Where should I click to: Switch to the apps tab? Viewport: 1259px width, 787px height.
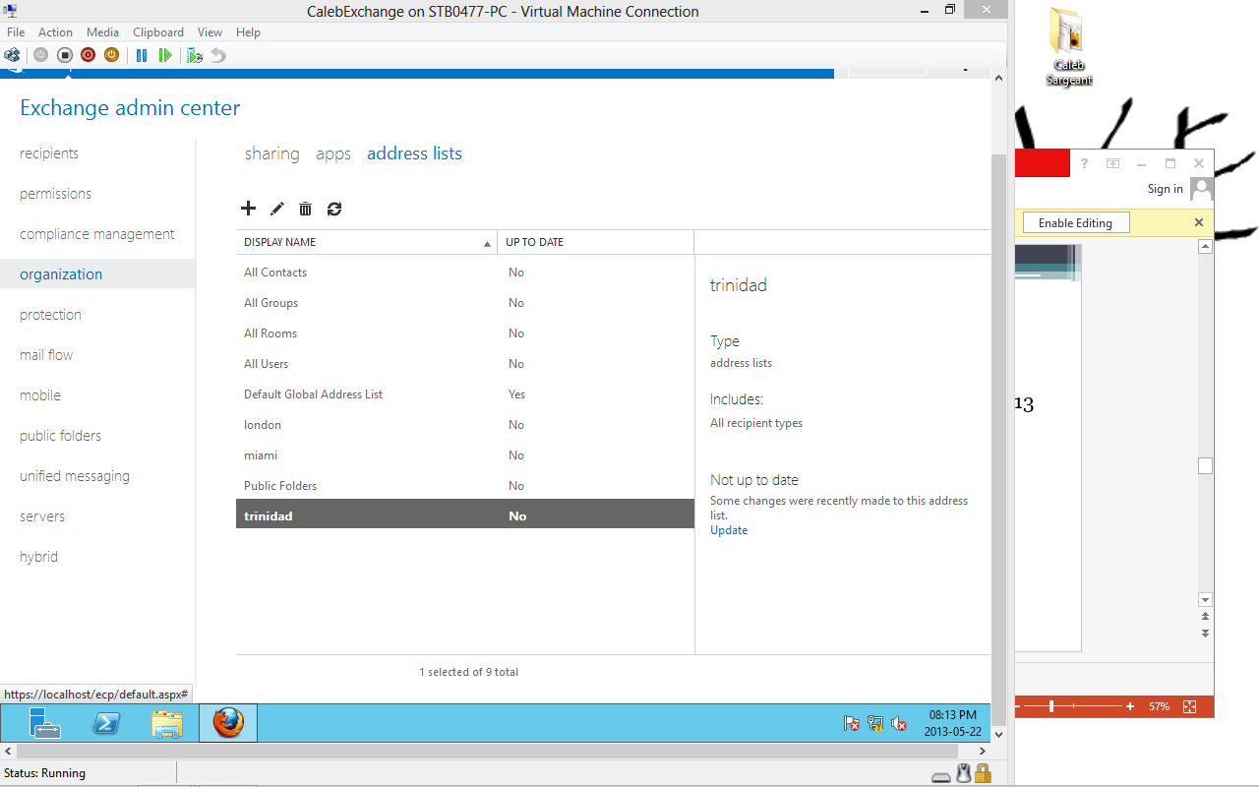tap(333, 154)
